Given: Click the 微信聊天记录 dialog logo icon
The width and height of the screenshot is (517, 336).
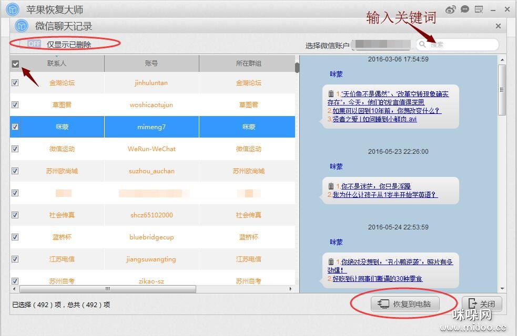Looking at the screenshot, I should (x=22, y=26).
